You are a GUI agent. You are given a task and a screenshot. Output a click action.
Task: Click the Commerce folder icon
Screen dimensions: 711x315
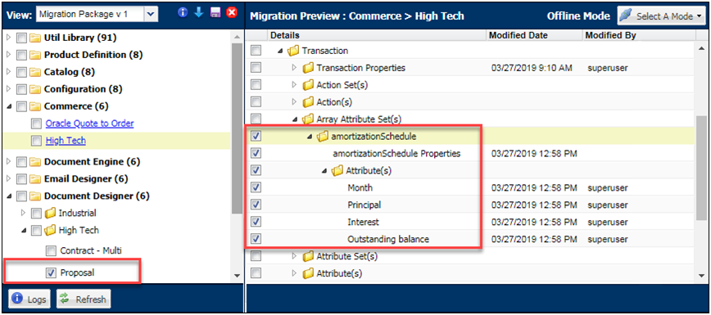click(x=35, y=107)
